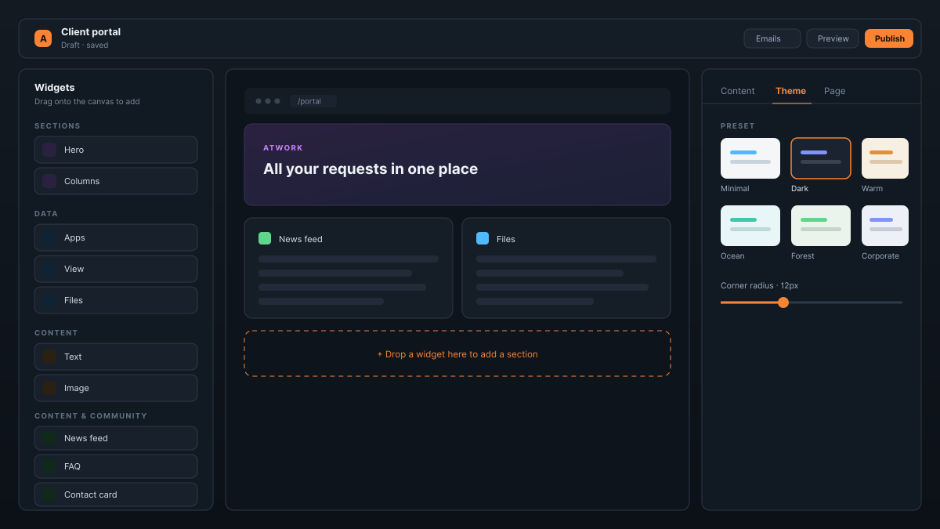This screenshot has height=529, width=940.
Task: Click the Corner radius slider handle
Action: coord(783,303)
